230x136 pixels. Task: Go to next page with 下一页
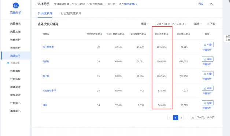tap(201, 117)
